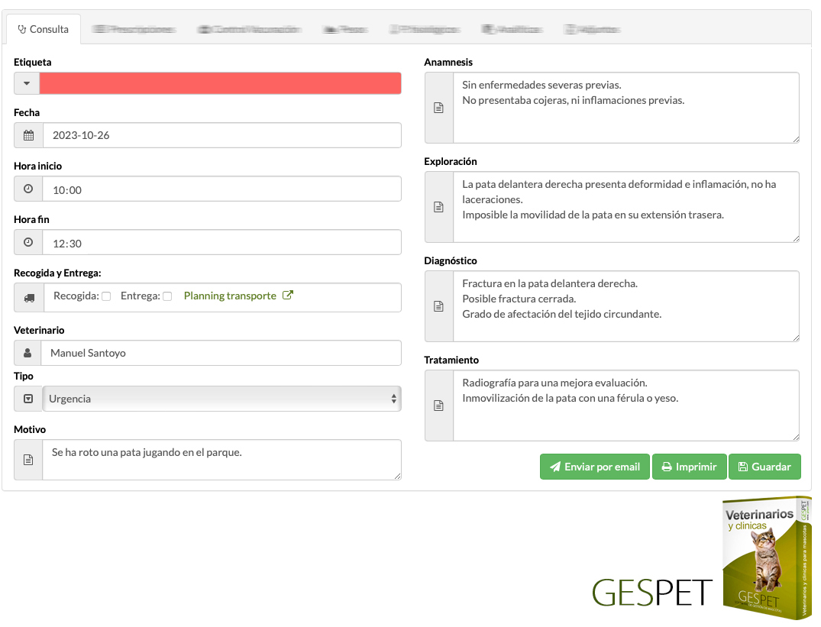Click the external link icon after Planning transporte
This screenshot has width=821, height=627.
[x=287, y=296]
